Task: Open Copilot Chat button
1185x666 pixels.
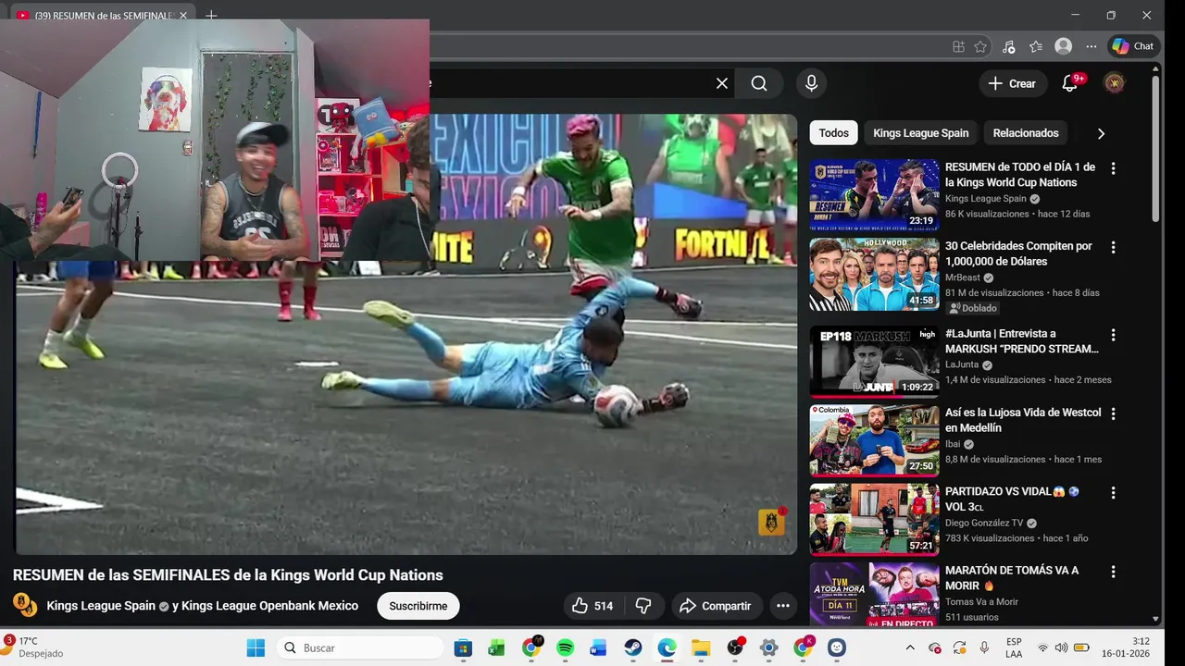Action: pyautogui.click(x=1134, y=46)
